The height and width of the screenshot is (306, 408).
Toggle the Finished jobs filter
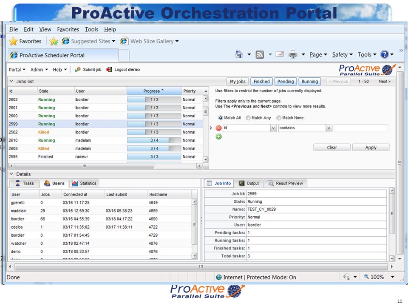261,82
